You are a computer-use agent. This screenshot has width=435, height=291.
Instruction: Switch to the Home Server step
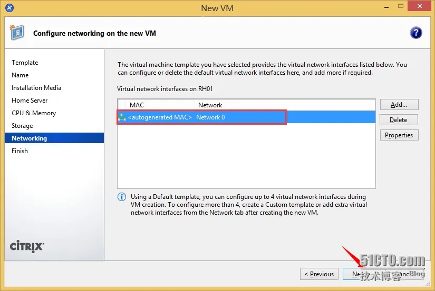30,101
